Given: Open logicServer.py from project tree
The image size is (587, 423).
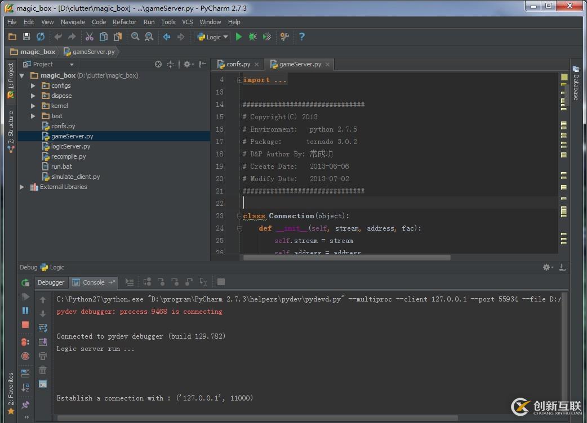Looking at the screenshot, I should click(x=70, y=146).
